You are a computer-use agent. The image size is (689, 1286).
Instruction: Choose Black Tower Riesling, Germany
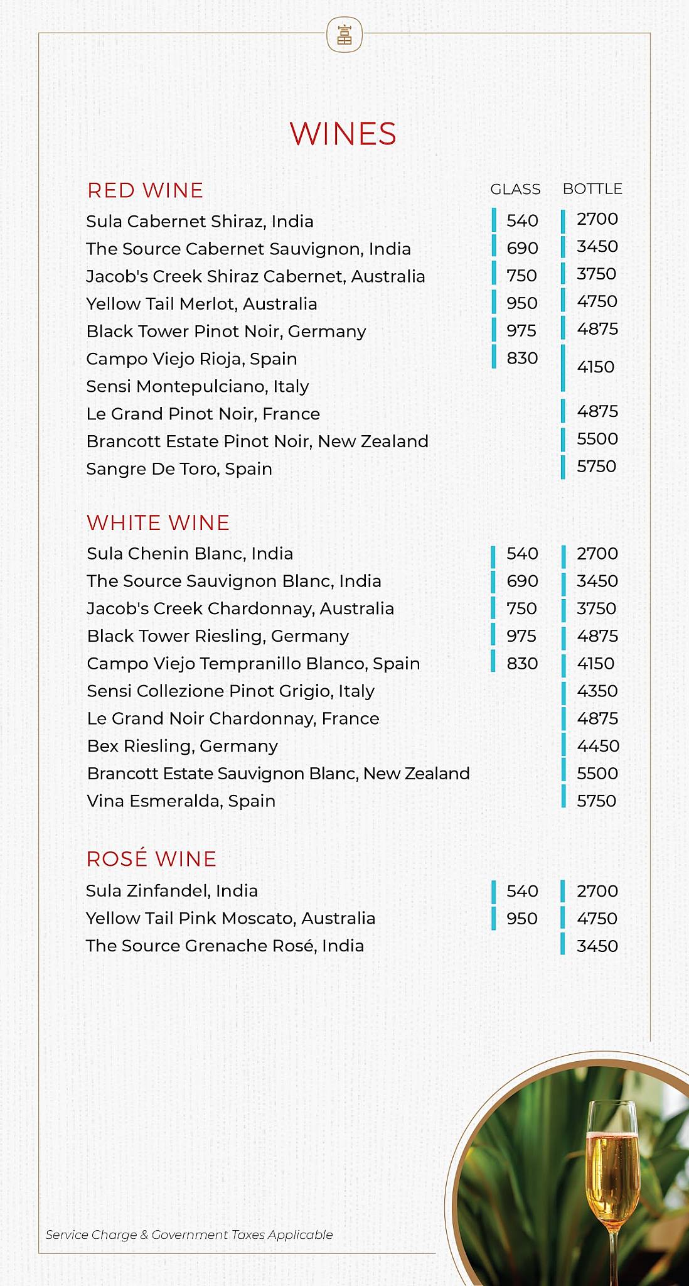point(218,636)
